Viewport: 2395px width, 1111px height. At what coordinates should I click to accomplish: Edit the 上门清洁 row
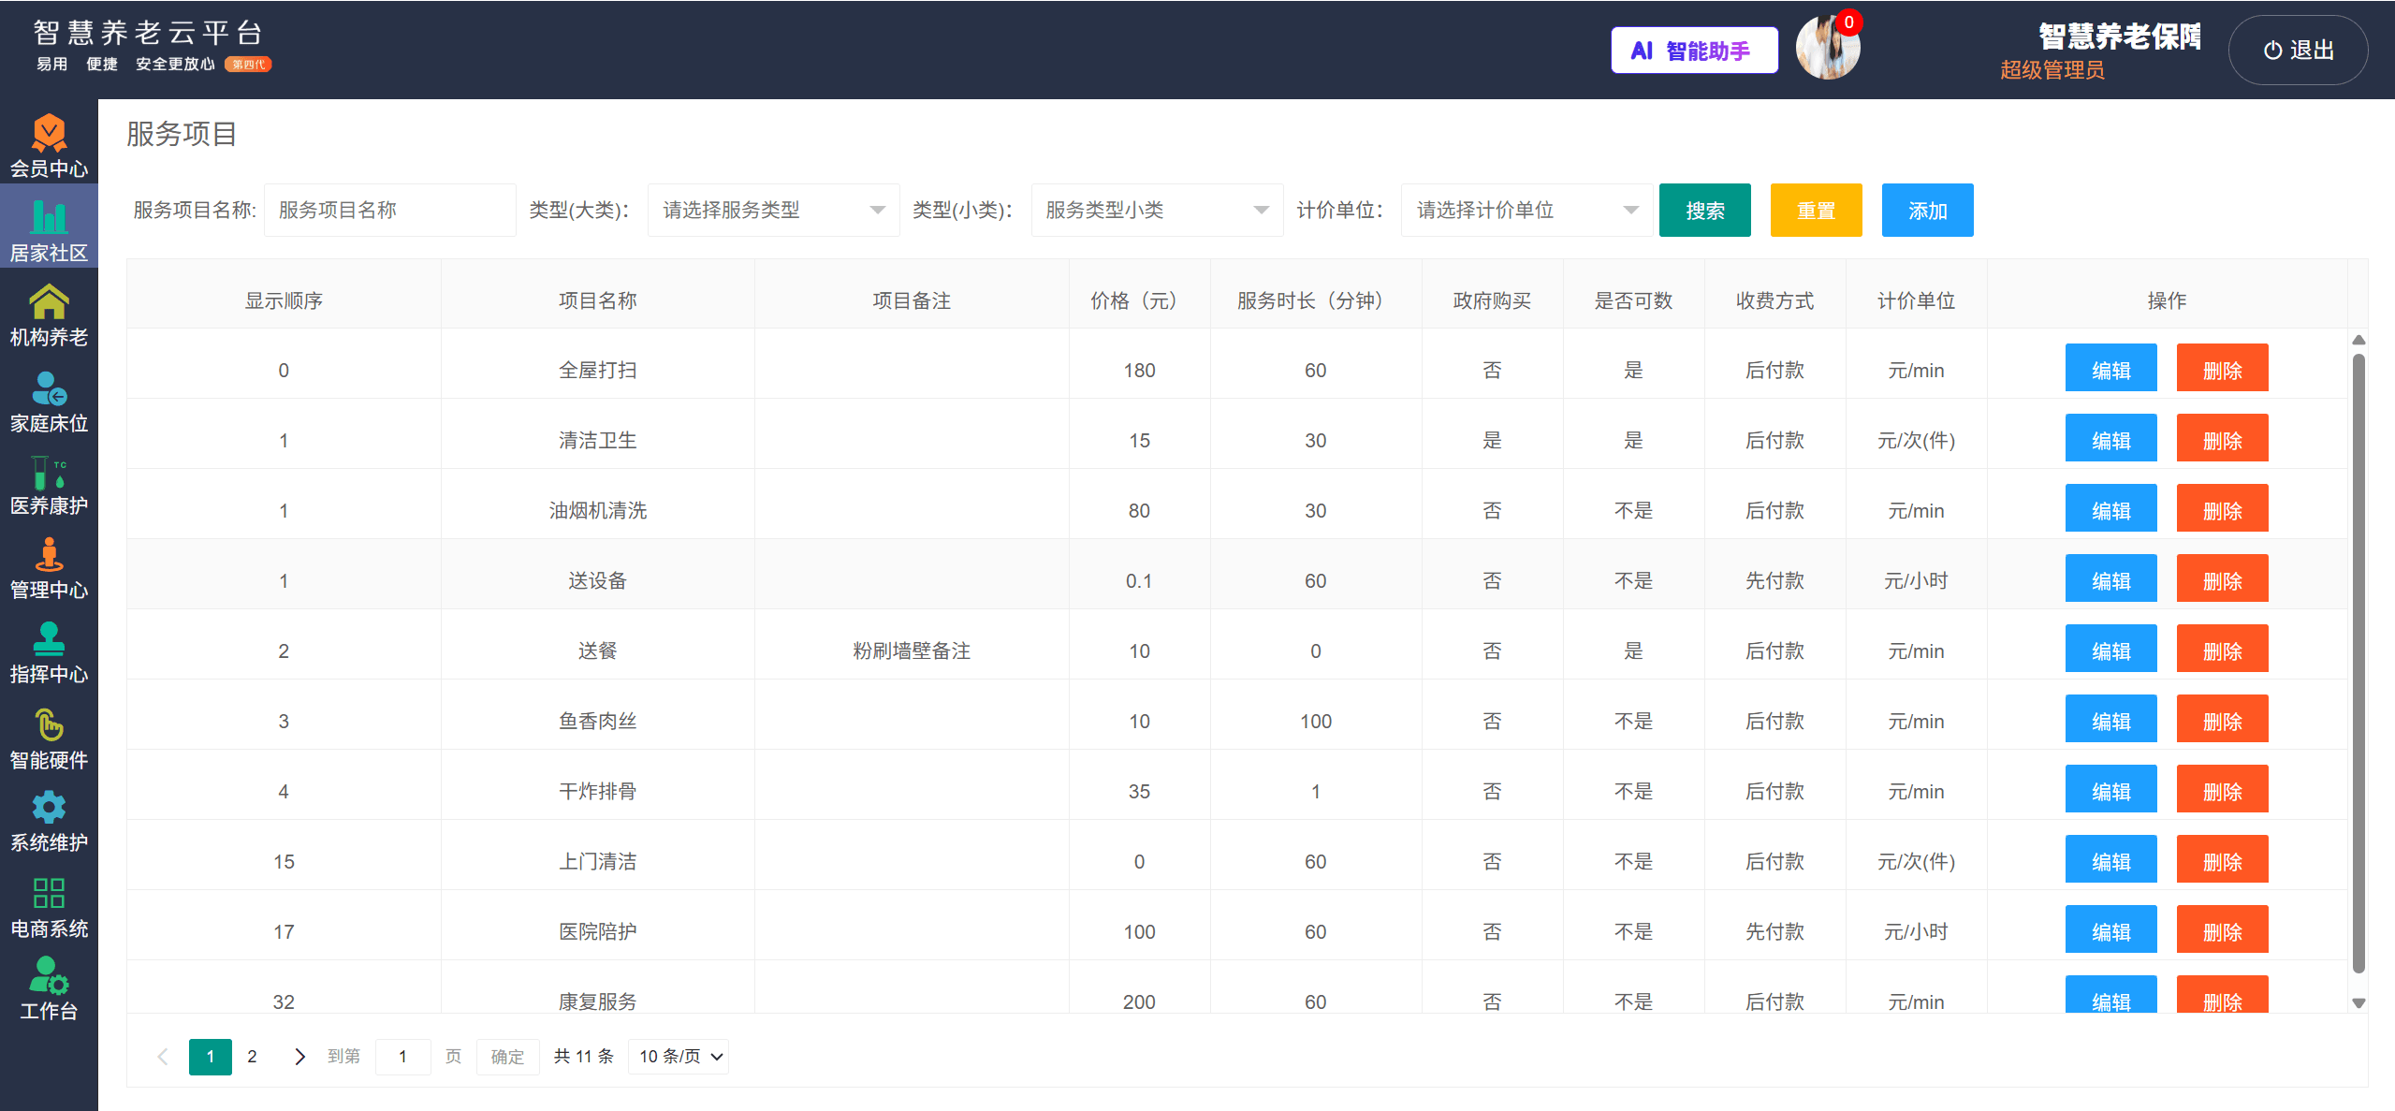[x=2110, y=859]
